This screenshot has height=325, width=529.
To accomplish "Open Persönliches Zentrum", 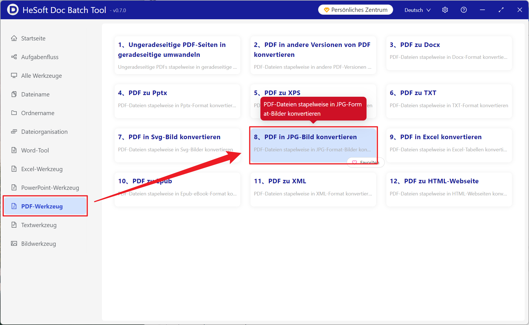I will (x=355, y=10).
